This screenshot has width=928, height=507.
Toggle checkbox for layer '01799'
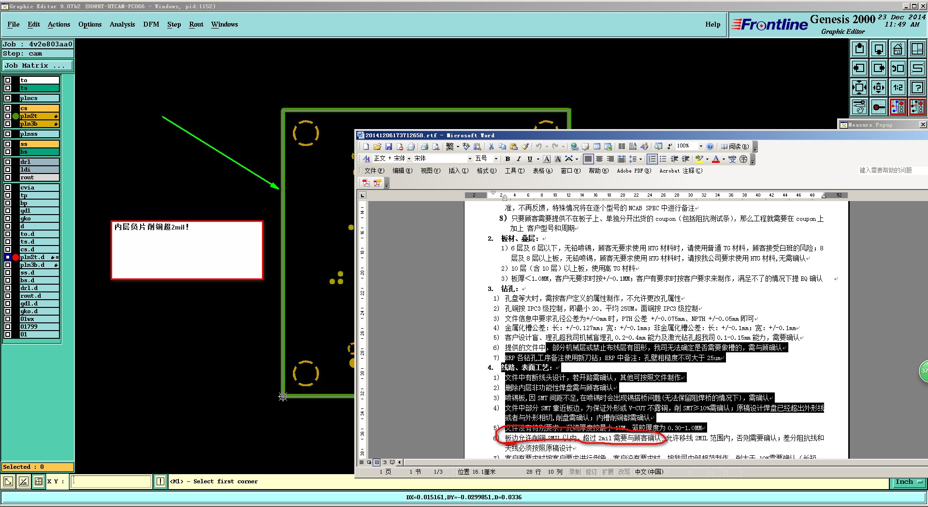pyautogui.click(x=8, y=327)
